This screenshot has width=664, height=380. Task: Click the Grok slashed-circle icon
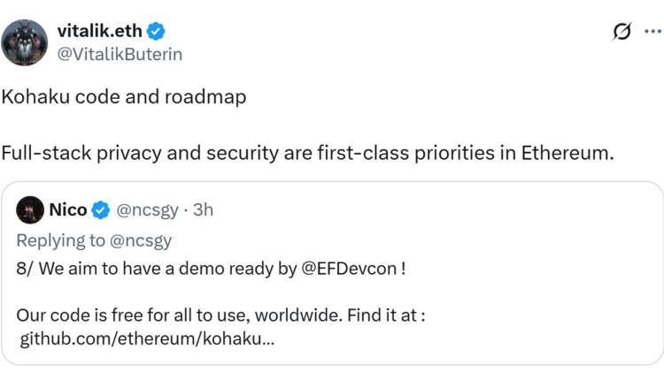[622, 33]
